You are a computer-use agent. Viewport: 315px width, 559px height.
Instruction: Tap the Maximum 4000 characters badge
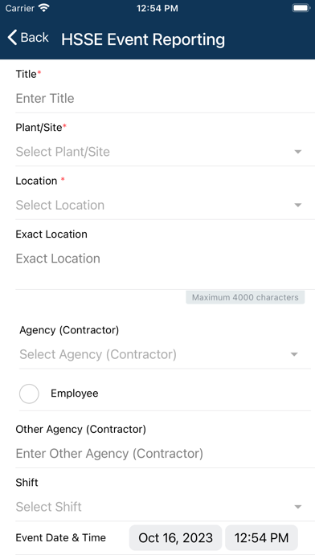pos(245,297)
